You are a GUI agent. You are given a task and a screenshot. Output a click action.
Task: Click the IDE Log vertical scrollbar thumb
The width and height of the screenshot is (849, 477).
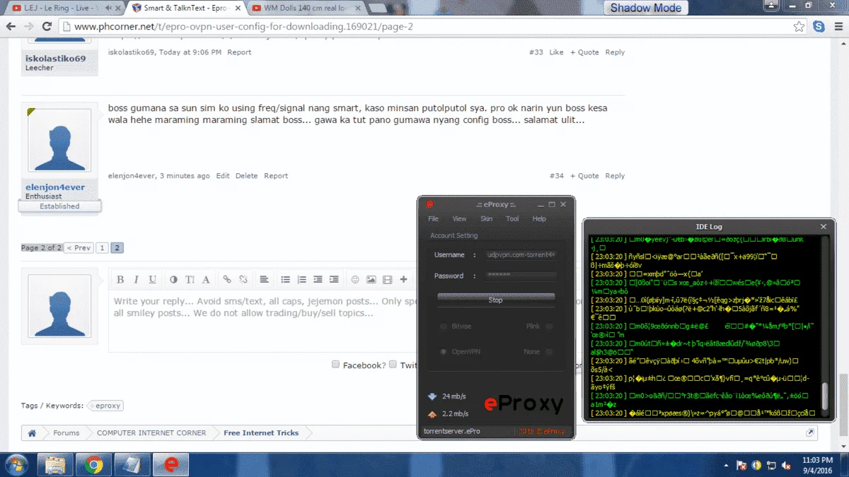click(824, 396)
